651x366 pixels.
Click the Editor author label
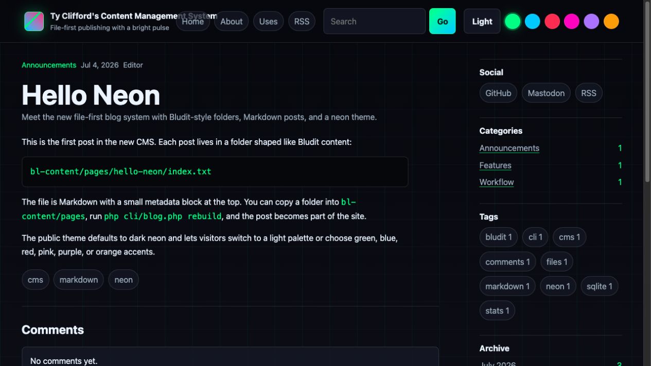point(133,65)
